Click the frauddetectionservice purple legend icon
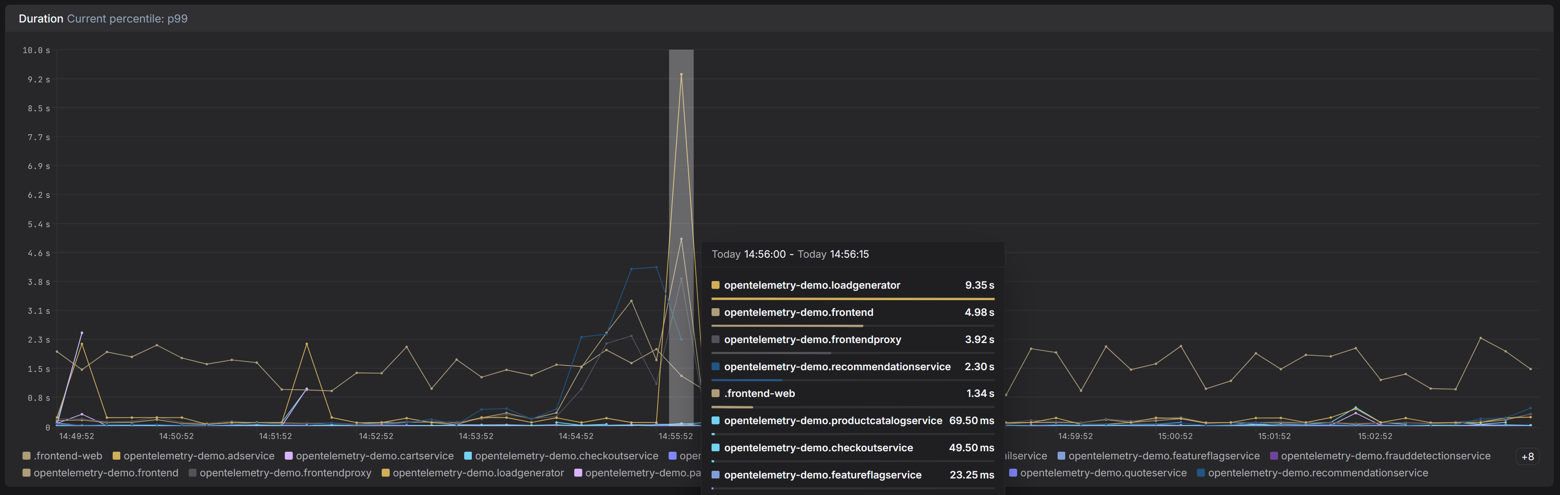This screenshot has width=1560, height=495. (1274, 456)
